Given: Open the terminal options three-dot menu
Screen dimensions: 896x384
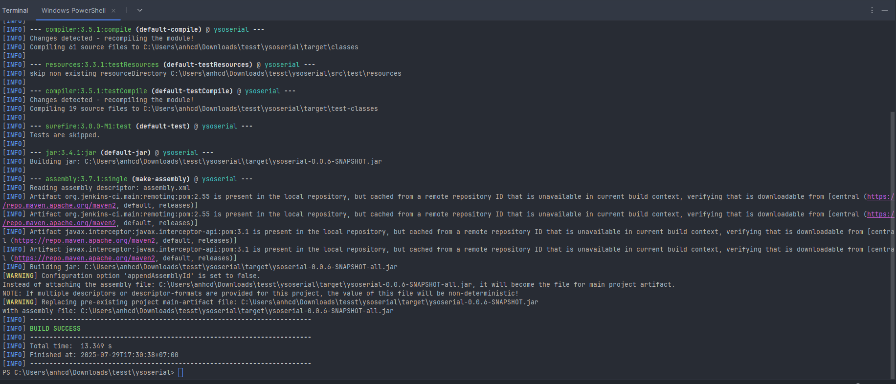Looking at the screenshot, I should pyautogui.click(x=872, y=10).
